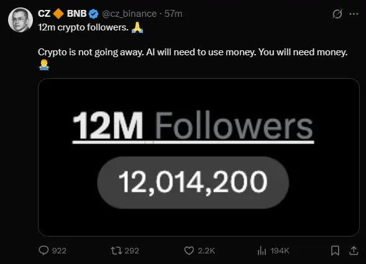Open the post via 57m timestamp
Screen dimensions: 366x264
click(x=173, y=14)
